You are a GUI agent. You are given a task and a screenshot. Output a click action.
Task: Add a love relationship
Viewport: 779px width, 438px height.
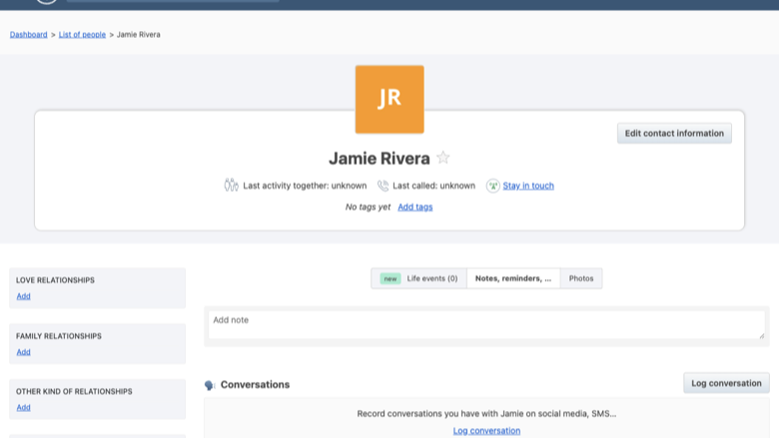[23, 296]
